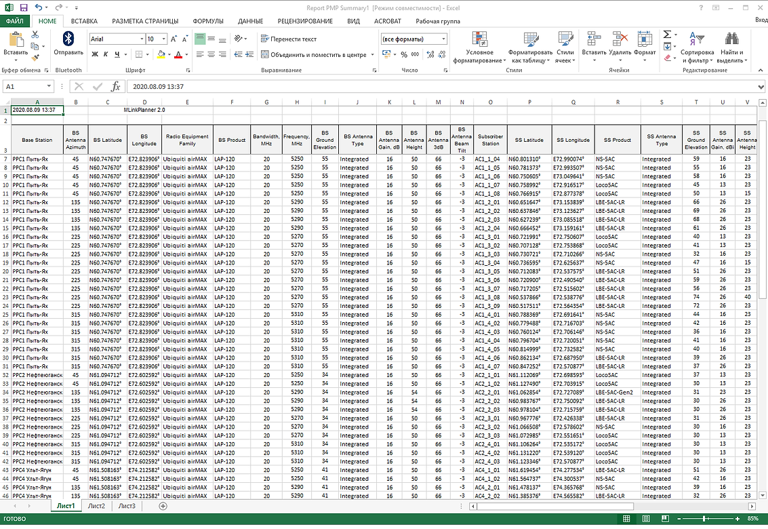The width and height of the screenshot is (768, 529).
Task: Add a new sheet with plus button
Action: 163,506
